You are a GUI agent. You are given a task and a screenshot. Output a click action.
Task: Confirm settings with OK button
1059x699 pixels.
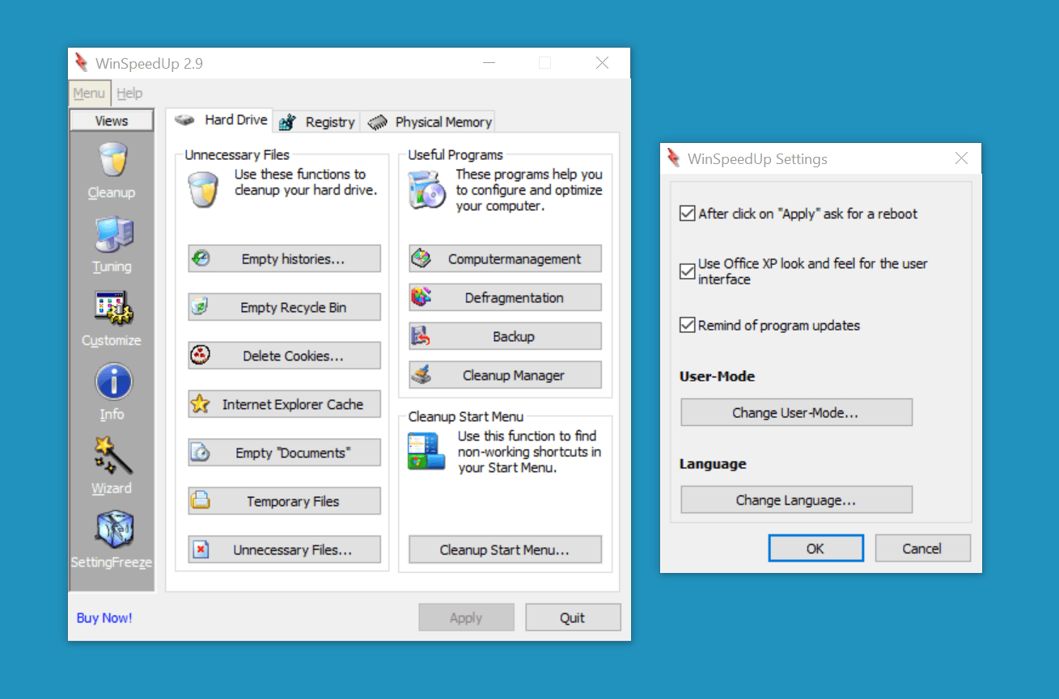pos(815,548)
